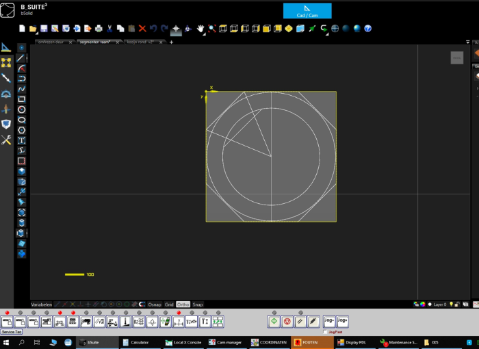Screen dimensions: 479x349
Task: Click the red X delete icon
Action: pos(142,29)
